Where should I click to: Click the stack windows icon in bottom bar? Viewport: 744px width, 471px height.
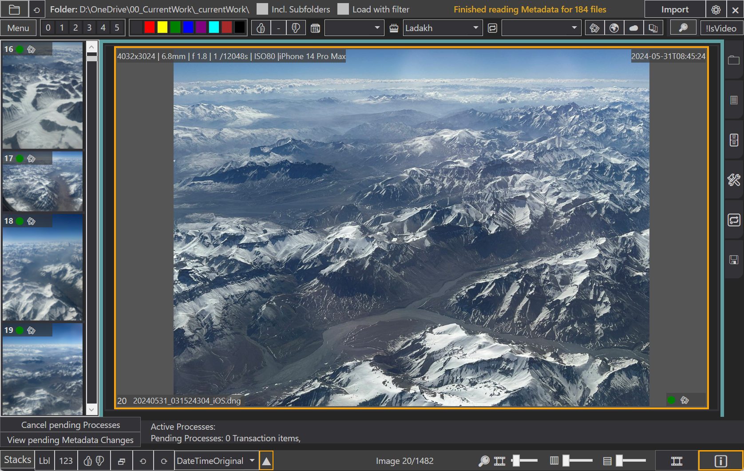click(x=121, y=461)
